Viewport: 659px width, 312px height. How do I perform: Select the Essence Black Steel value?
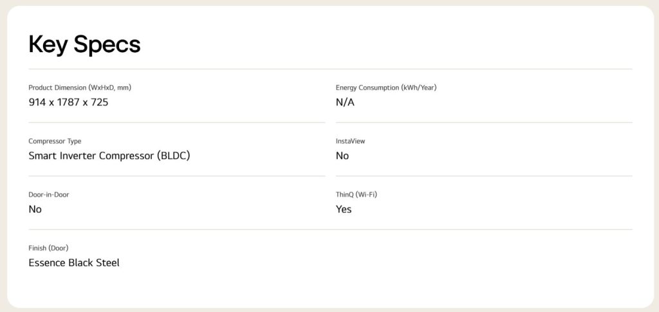(74, 262)
